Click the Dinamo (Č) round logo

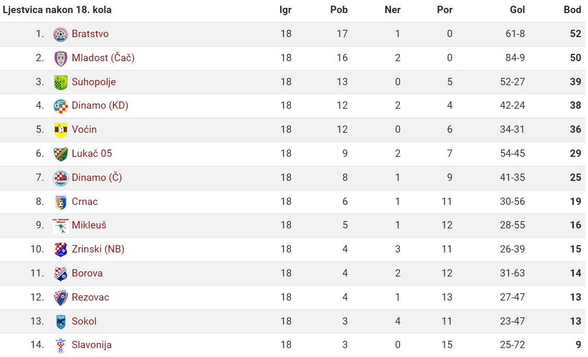pyautogui.click(x=61, y=178)
